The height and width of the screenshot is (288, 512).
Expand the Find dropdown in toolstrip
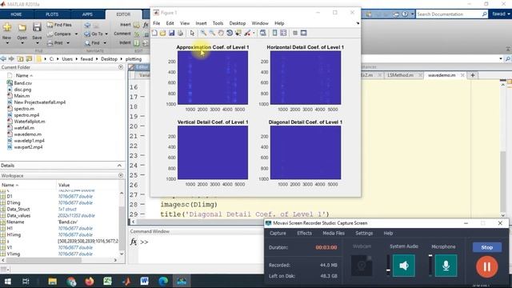pyautogui.click(x=105, y=42)
